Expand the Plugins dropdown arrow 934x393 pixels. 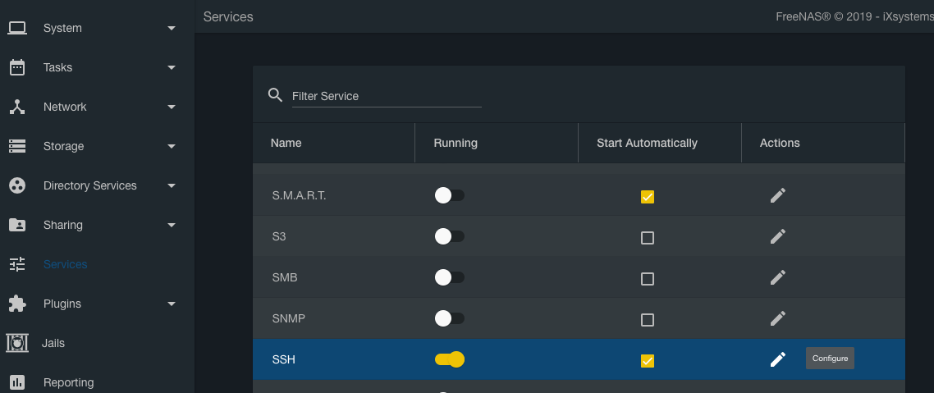point(172,304)
